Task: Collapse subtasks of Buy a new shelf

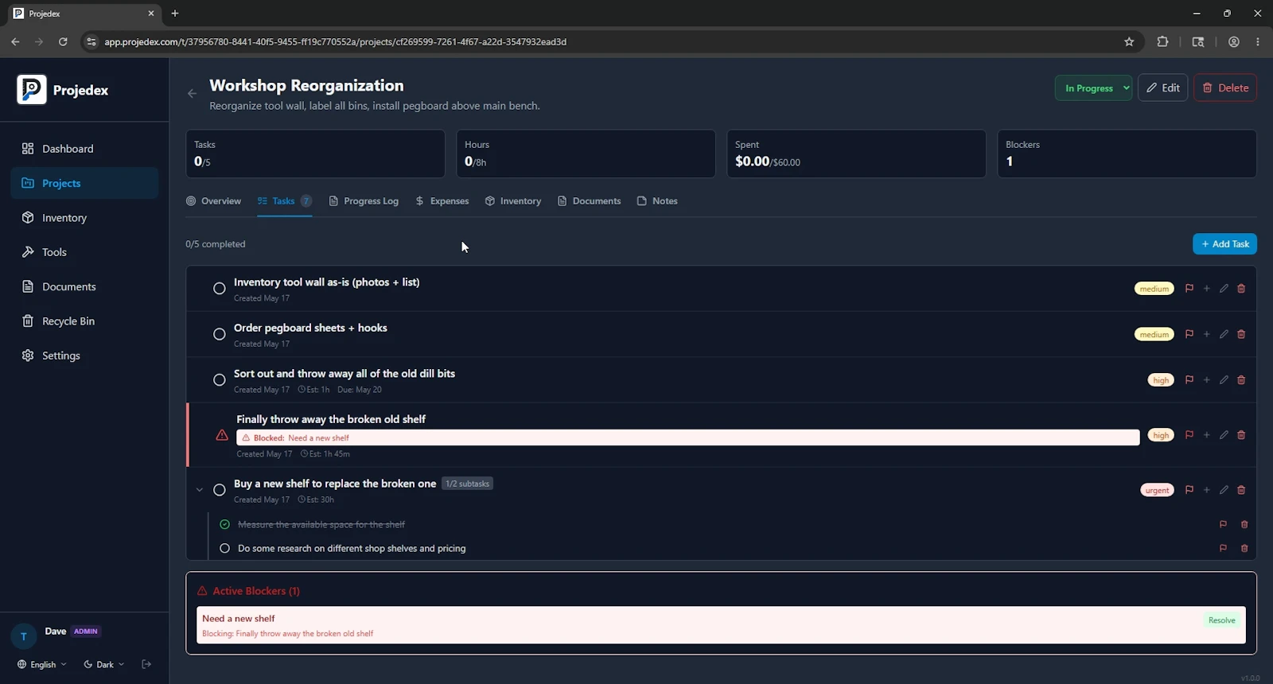Action: (x=200, y=490)
